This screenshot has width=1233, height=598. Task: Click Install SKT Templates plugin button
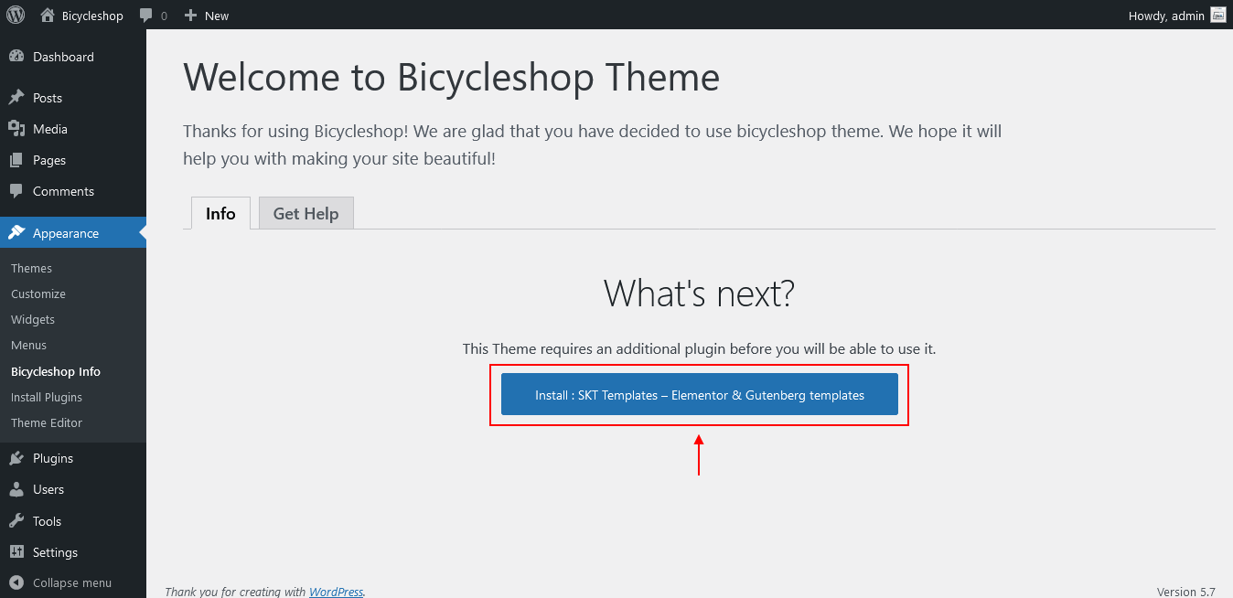click(700, 394)
